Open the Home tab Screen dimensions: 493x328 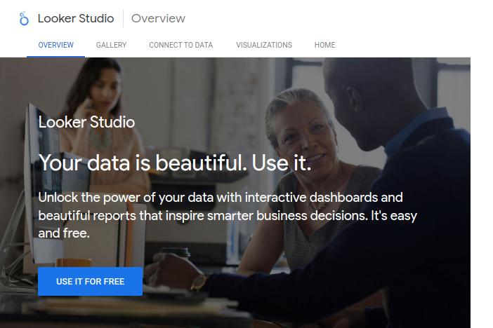324,45
